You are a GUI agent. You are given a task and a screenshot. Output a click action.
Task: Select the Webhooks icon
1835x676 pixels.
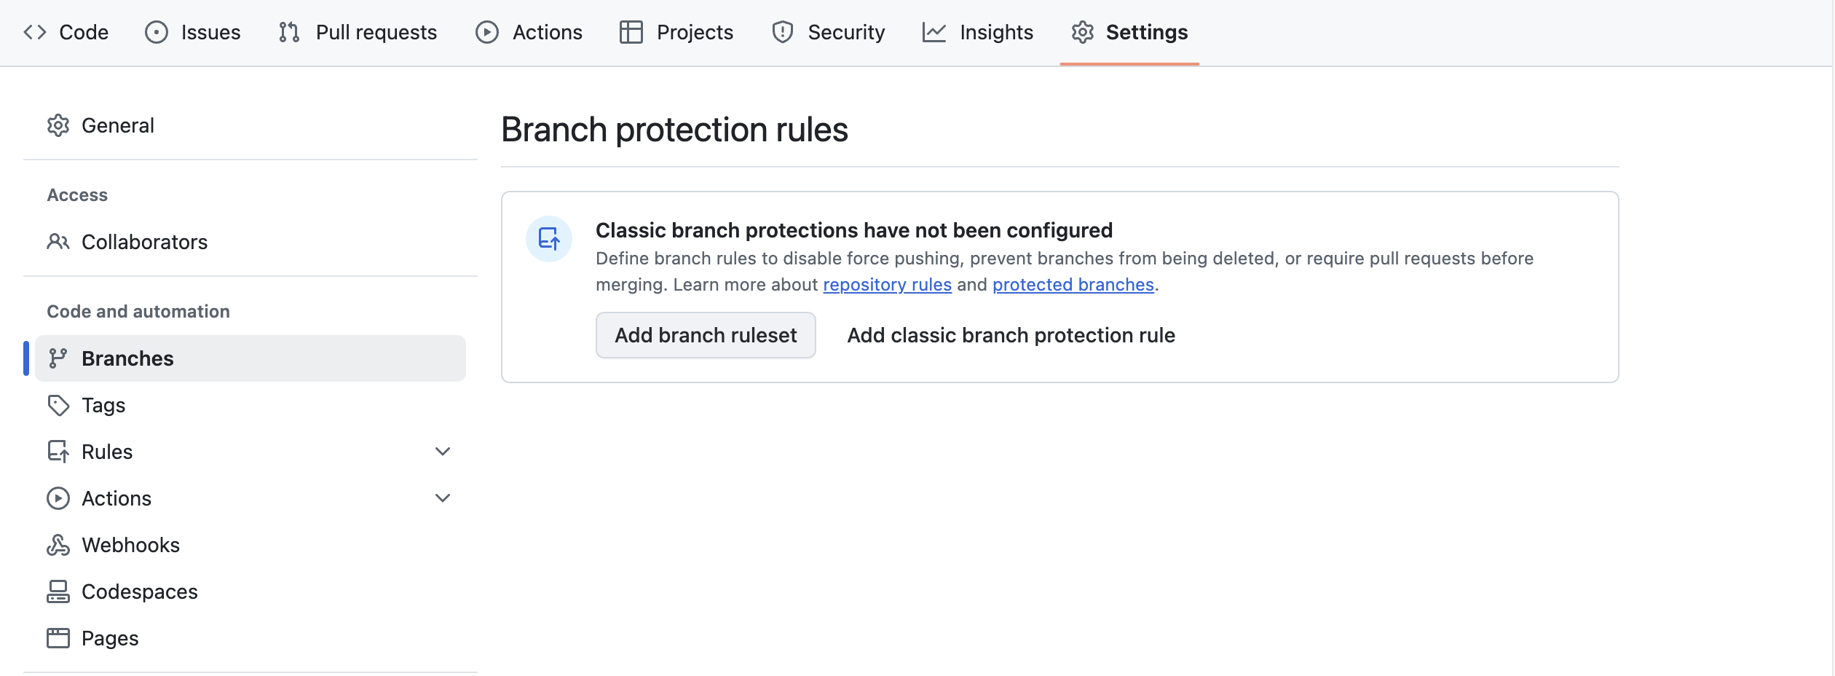coord(59,544)
